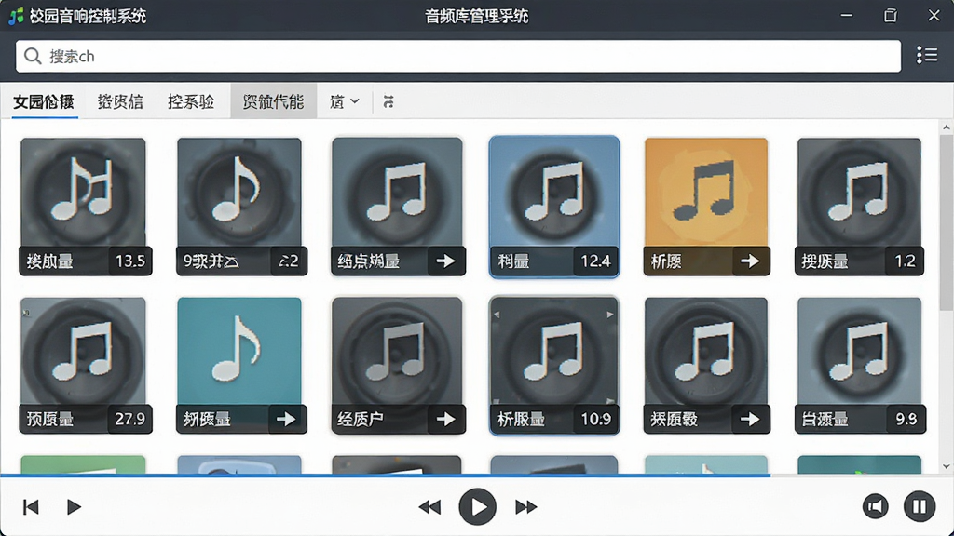Click the 27.9 value badge
954x536 pixels.
[x=130, y=419]
